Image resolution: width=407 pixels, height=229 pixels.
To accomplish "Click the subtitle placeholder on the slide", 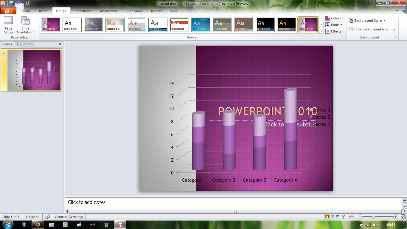I will [265, 132].
